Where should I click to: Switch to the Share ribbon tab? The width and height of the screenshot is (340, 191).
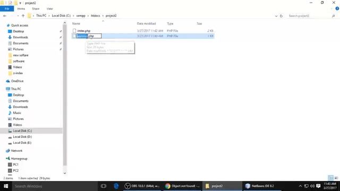point(36,8)
